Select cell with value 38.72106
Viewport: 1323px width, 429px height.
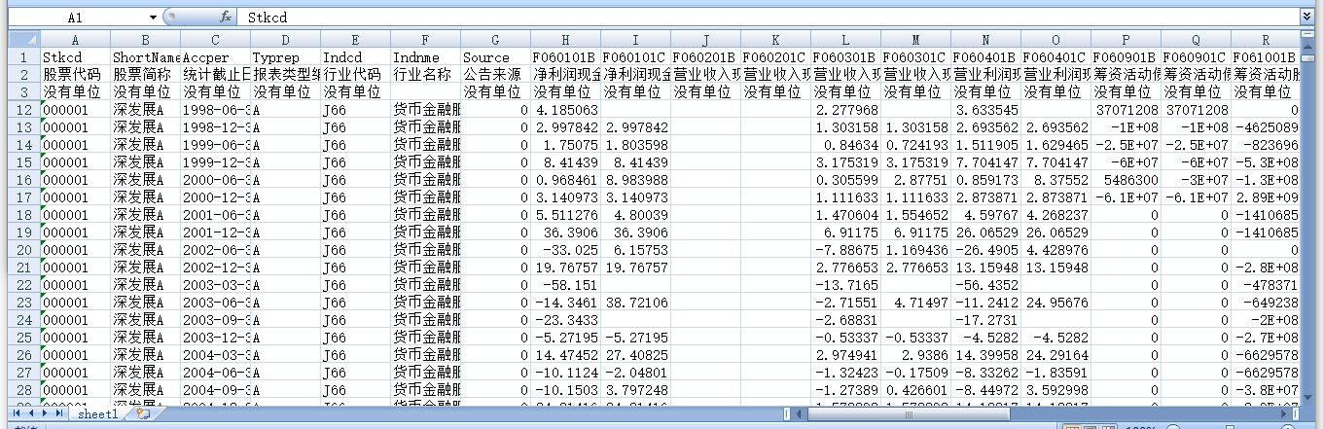pyautogui.click(x=635, y=303)
